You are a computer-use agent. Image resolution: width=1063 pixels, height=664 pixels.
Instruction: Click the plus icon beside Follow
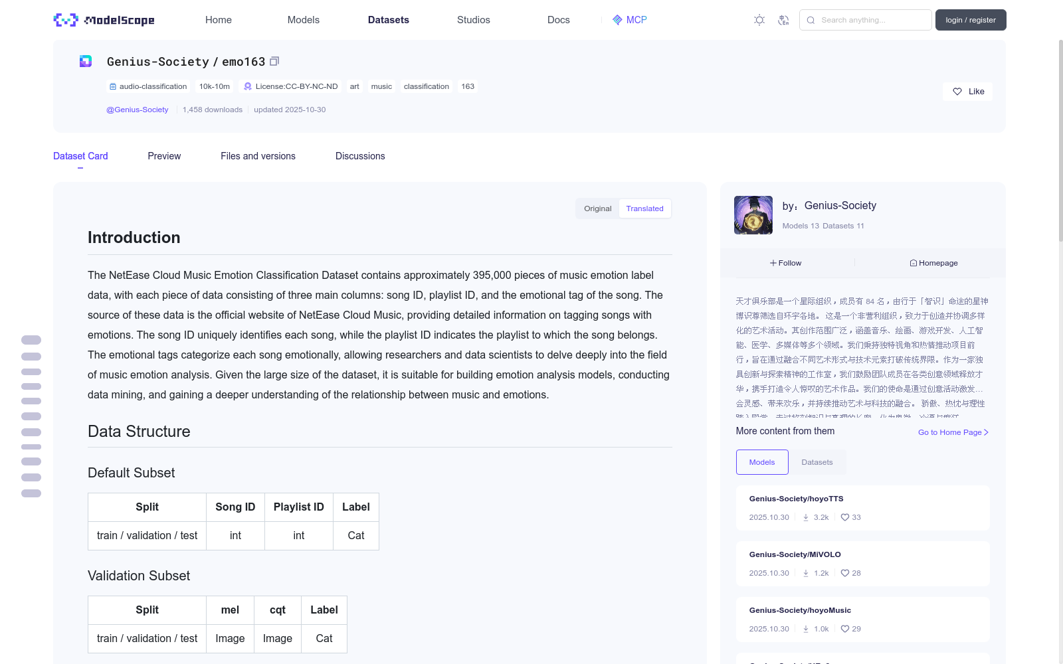(x=773, y=263)
